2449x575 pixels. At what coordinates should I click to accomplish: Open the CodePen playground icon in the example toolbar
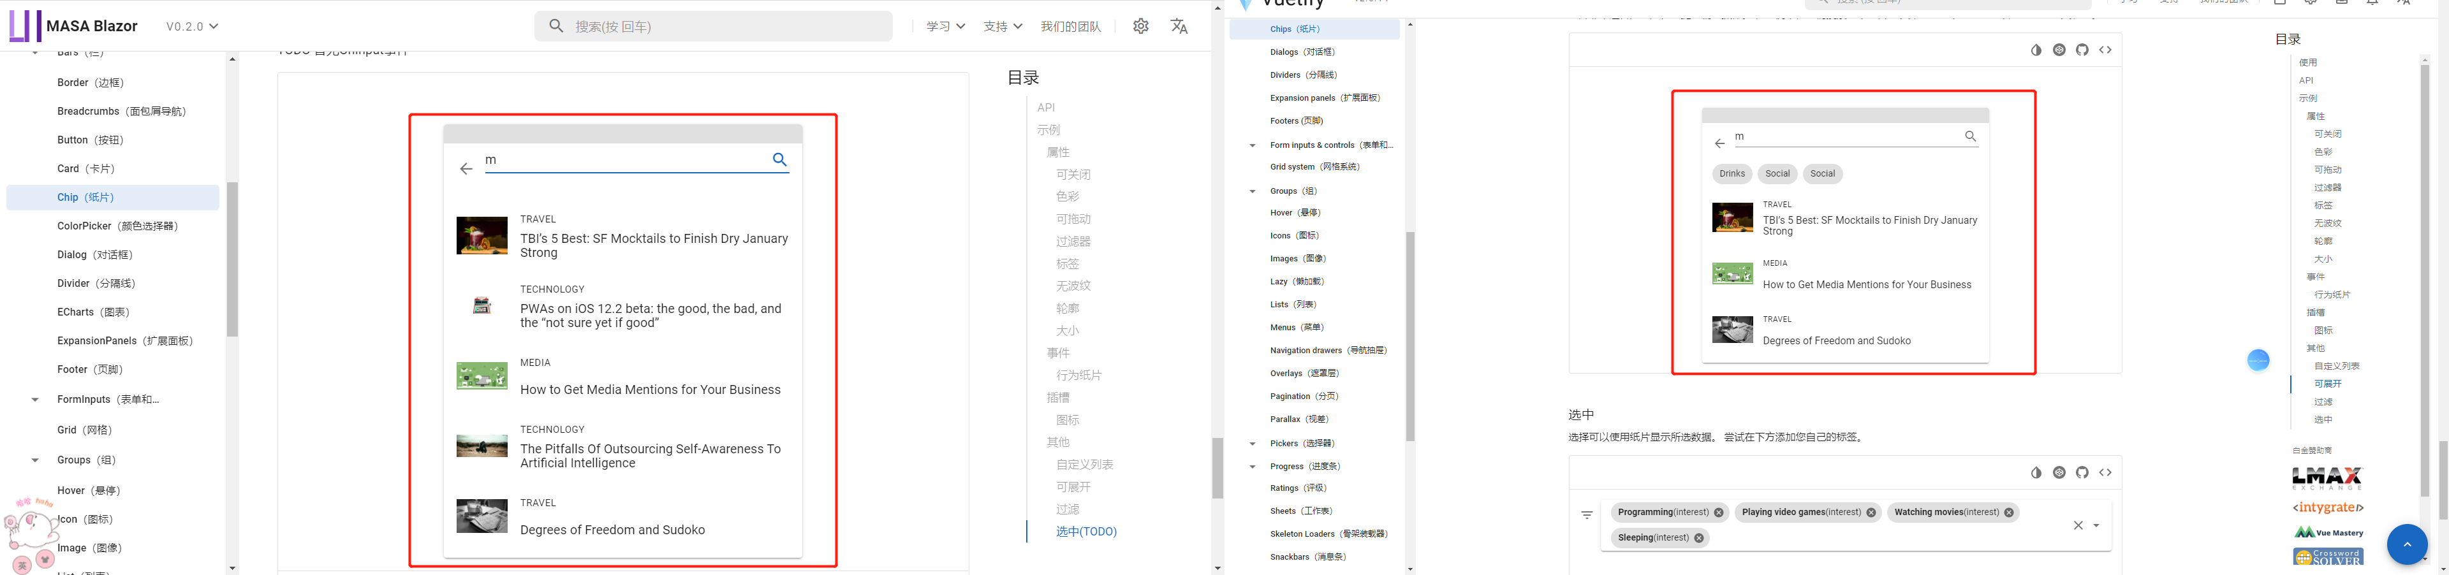[x=2059, y=50]
